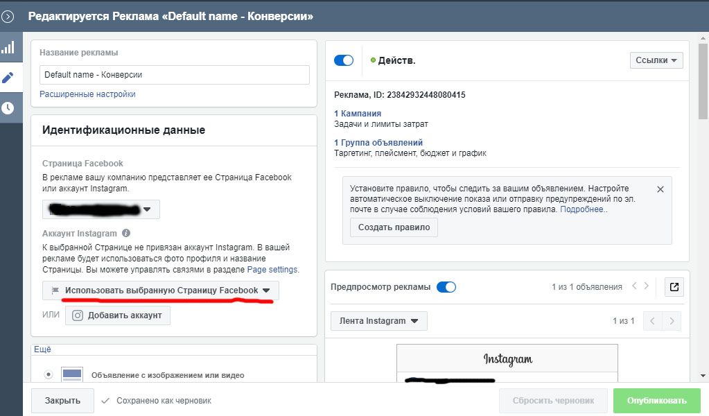709x416 pixels.
Task: Open the Ссылки dropdown
Action: tap(656, 60)
